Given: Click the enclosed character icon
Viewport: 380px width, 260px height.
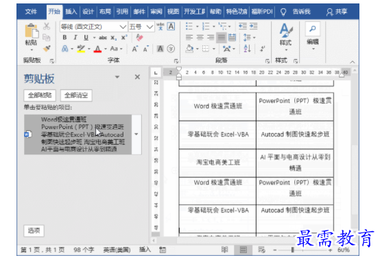Looking at the screenshot, I should [171, 49].
